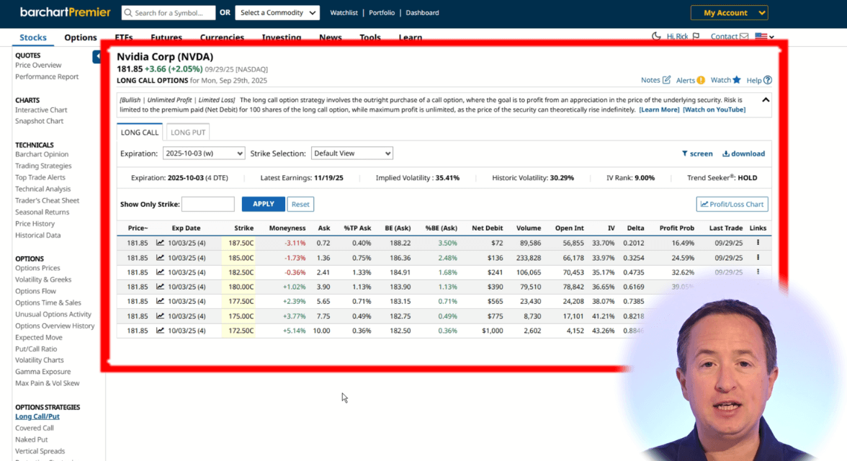Collapse the strategy description panel
This screenshot has width=847, height=461.
[766, 100]
